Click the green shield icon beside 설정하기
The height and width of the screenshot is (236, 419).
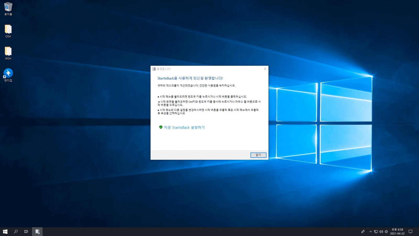pos(161,127)
